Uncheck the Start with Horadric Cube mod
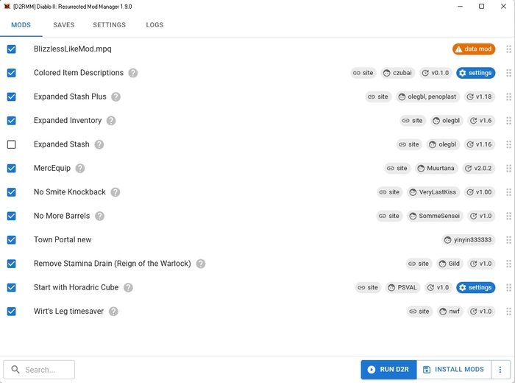 click(12, 287)
